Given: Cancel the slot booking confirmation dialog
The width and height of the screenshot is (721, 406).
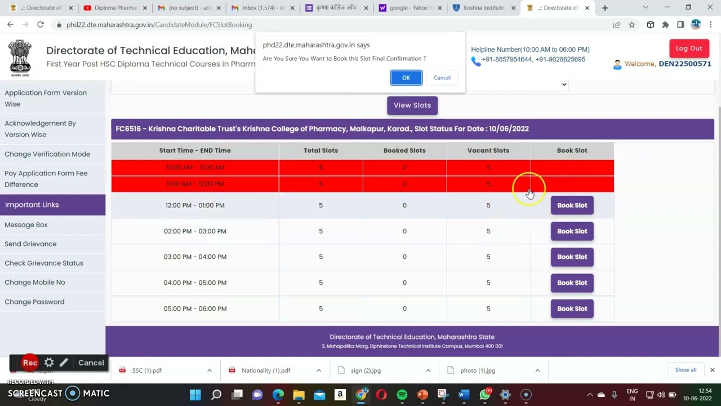Looking at the screenshot, I should [442, 78].
